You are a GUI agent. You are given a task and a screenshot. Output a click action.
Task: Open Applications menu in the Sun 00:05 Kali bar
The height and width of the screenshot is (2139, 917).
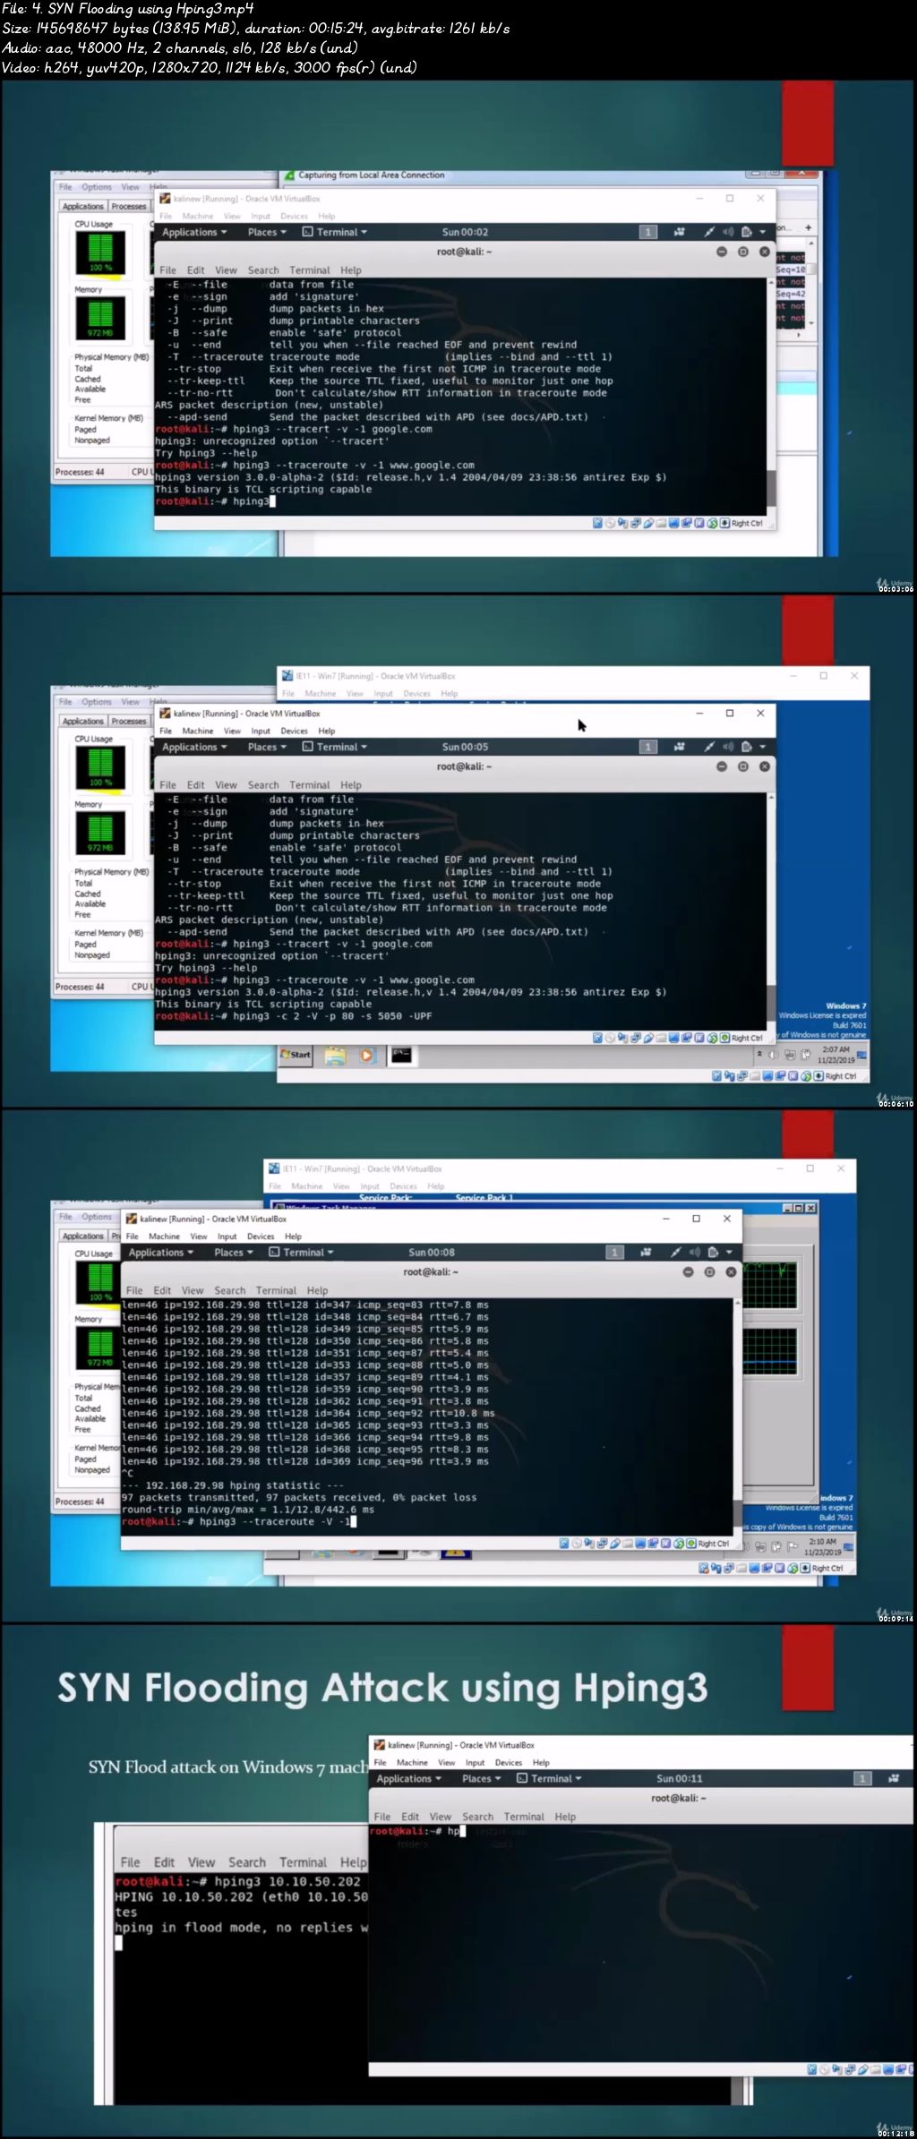[194, 747]
